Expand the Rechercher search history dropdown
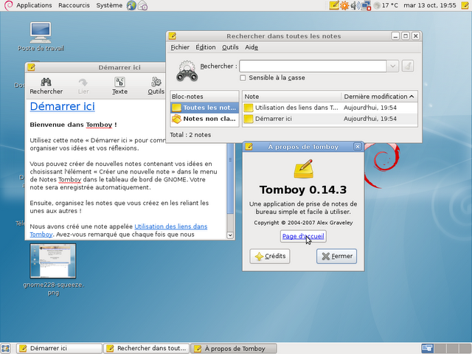The height and width of the screenshot is (354, 472). 393,66
